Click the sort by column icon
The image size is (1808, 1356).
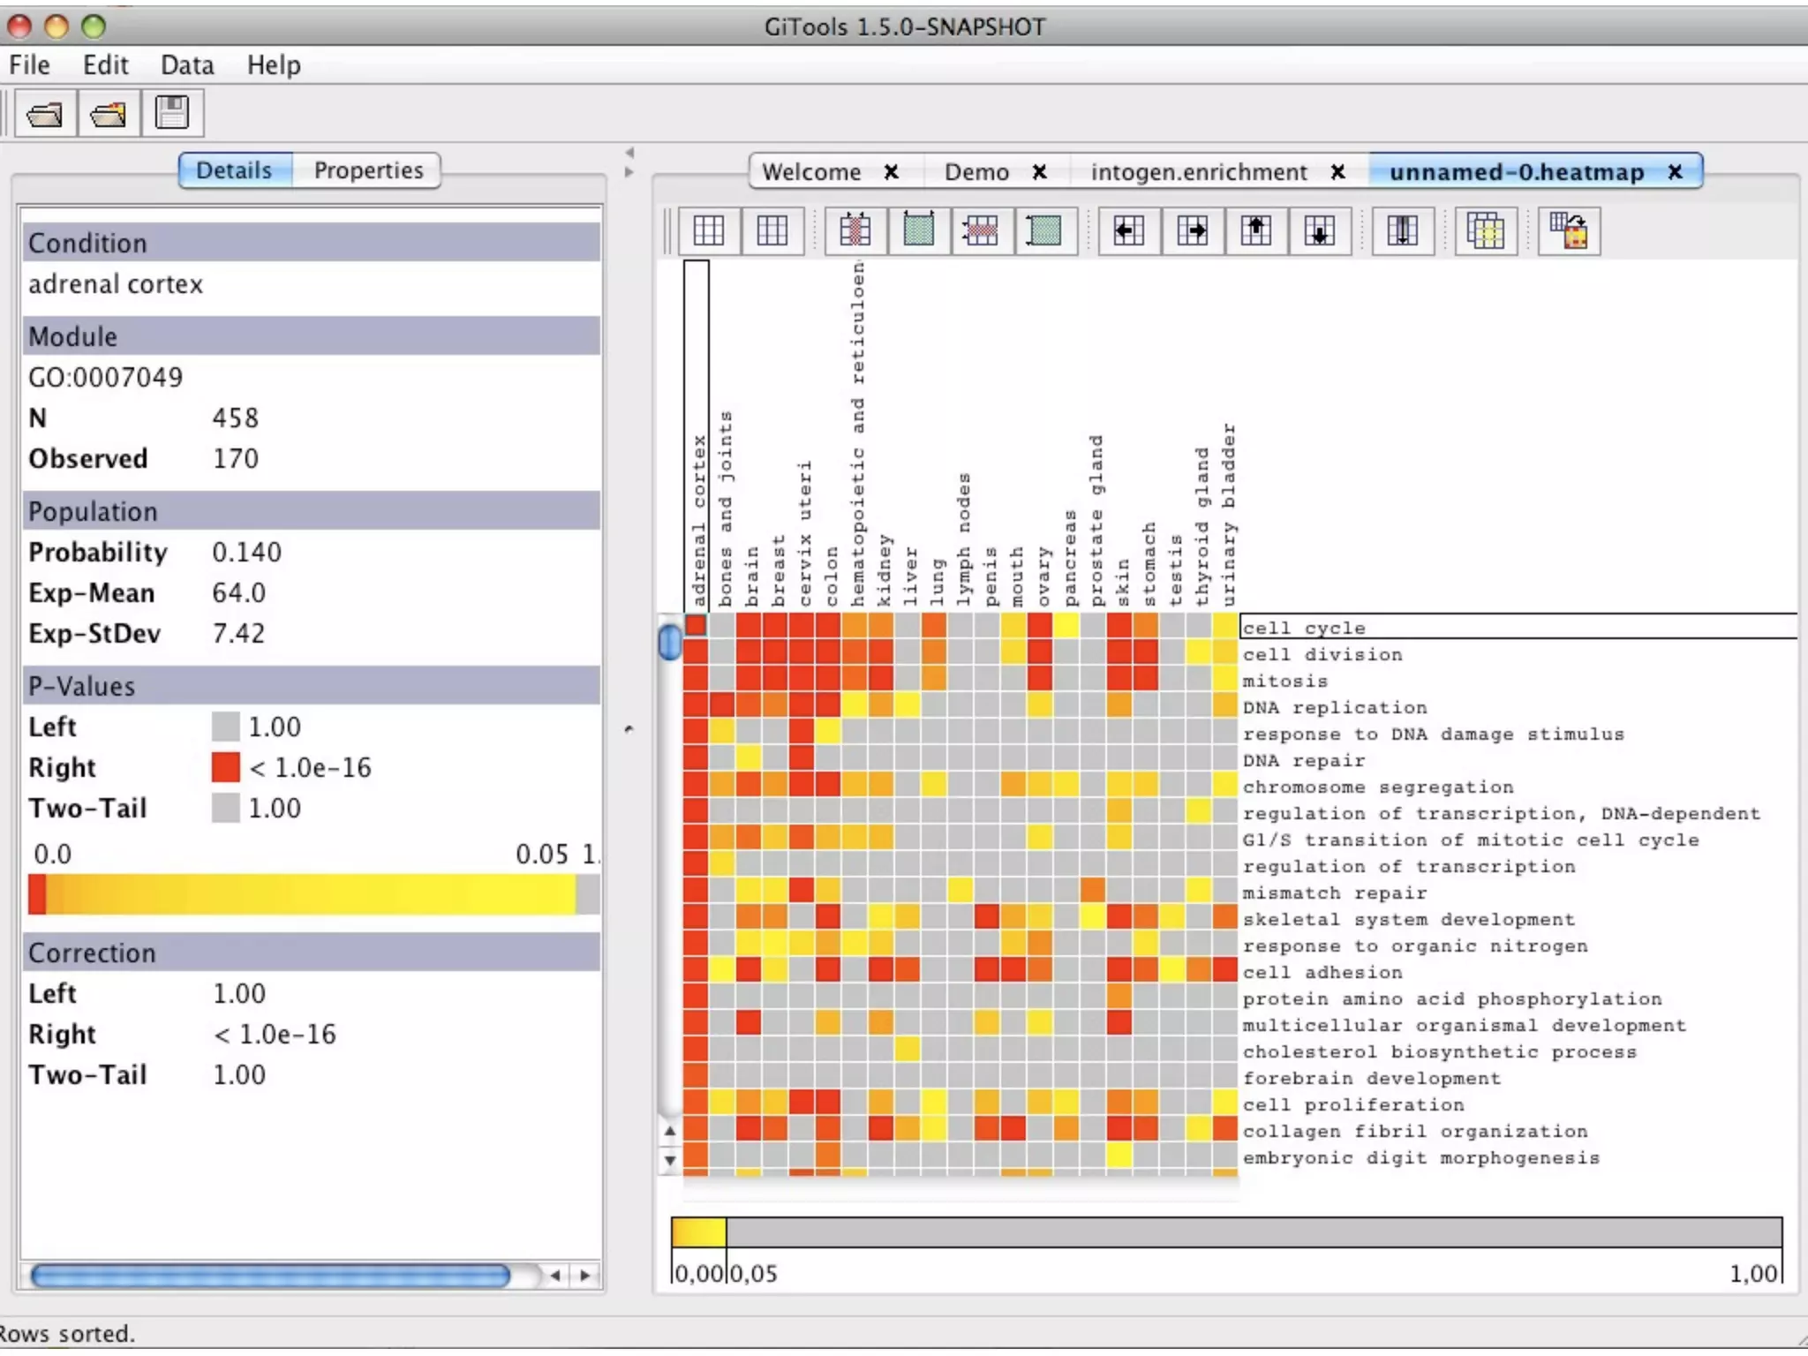point(1402,231)
